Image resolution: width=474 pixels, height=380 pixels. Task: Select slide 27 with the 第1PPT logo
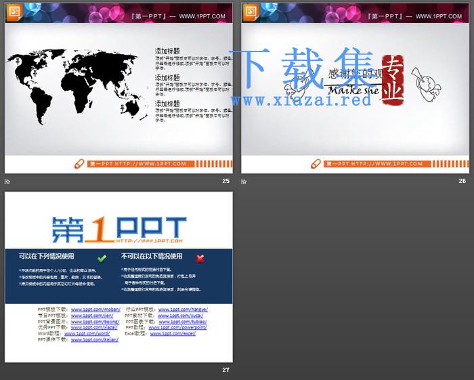pos(118,277)
